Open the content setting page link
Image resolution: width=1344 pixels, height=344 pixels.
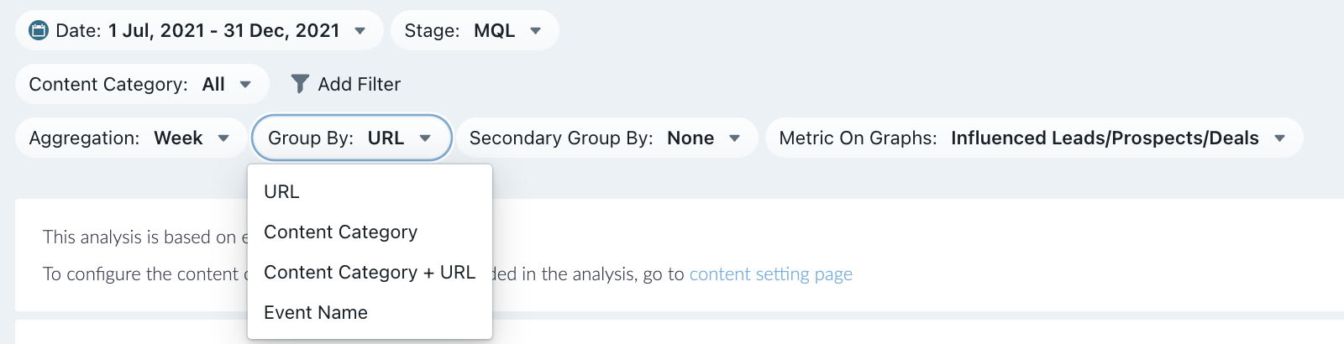(771, 274)
